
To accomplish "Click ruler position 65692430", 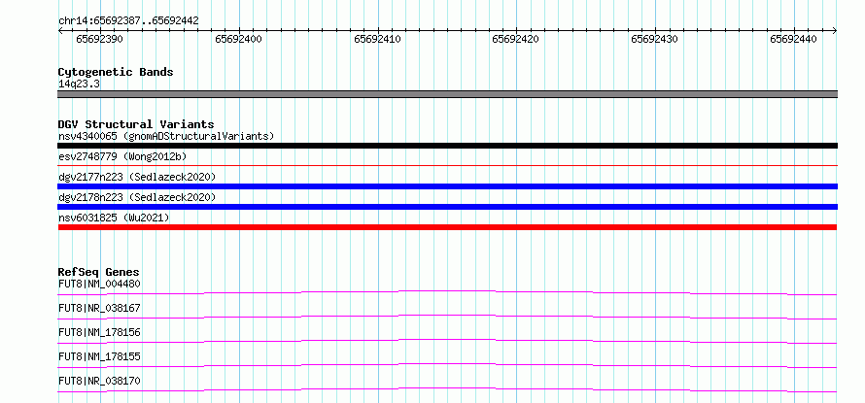I will click(x=655, y=39).
